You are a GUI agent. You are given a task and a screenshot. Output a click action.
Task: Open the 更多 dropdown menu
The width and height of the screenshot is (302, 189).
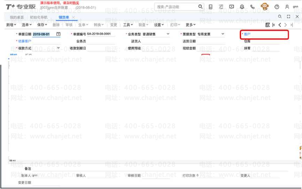coord(191,25)
